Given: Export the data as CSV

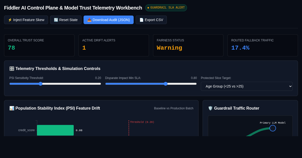Looking at the screenshot, I should 151,20.
